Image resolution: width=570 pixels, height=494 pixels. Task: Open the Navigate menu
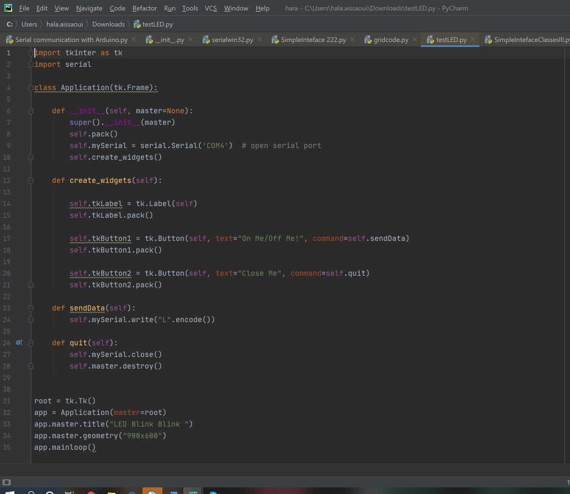pyautogui.click(x=89, y=8)
